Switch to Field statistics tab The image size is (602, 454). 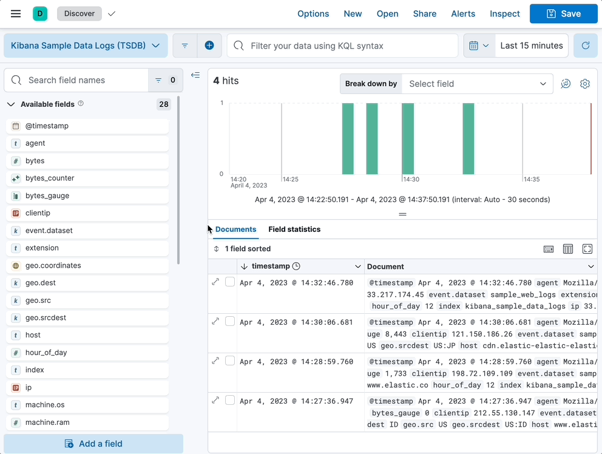tap(294, 229)
